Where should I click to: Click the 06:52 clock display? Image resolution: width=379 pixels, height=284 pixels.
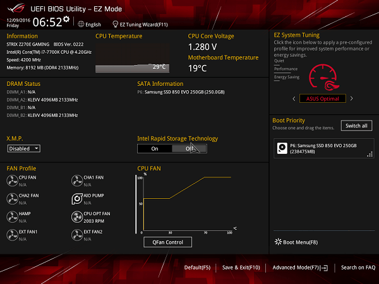pyautogui.click(x=47, y=22)
